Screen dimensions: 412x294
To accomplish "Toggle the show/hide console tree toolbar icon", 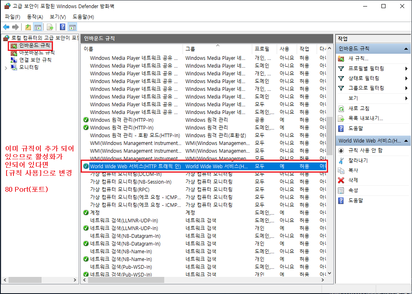I will 38,27.
